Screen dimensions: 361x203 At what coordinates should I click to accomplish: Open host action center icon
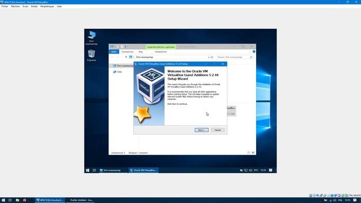(x=355, y=200)
